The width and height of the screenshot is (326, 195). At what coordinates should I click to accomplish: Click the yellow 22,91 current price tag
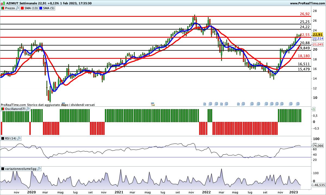click(318, 35)
